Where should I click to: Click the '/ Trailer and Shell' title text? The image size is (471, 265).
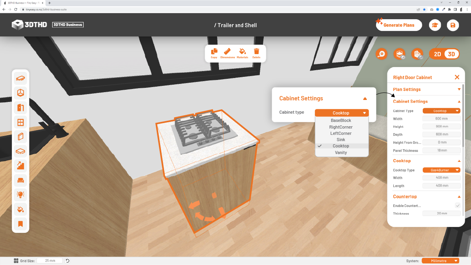[x=235, y=25]
